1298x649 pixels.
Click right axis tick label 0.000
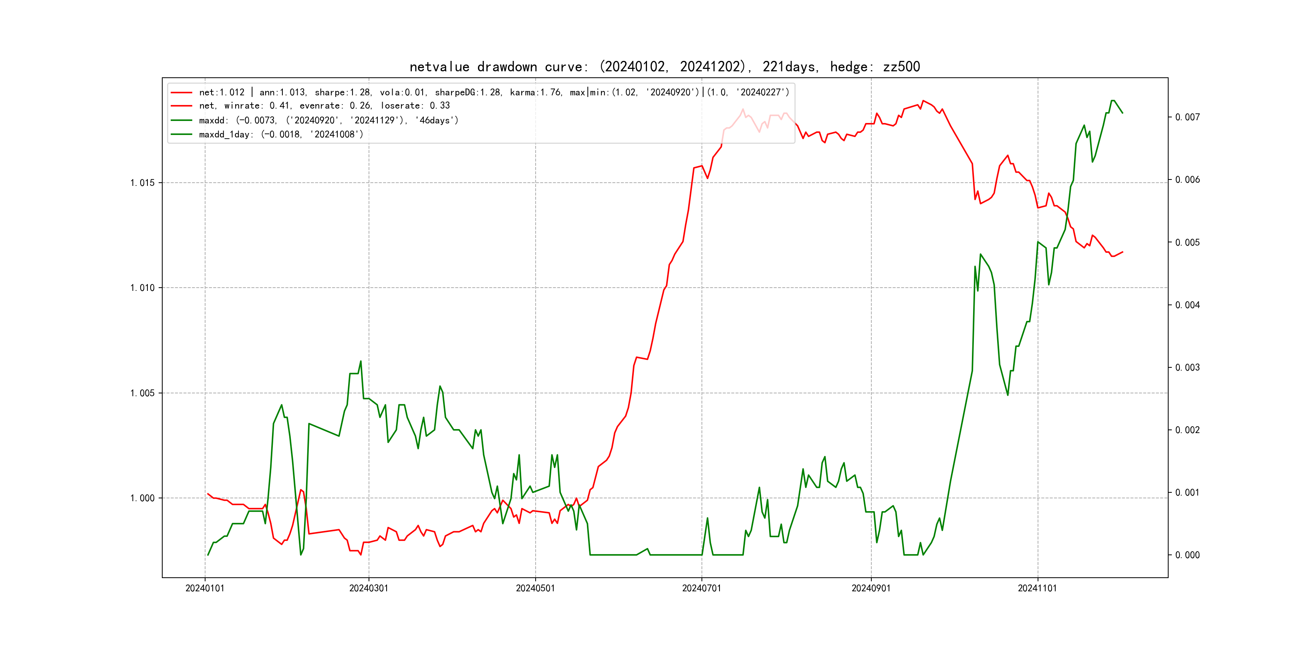click(x=1187, y=555)
